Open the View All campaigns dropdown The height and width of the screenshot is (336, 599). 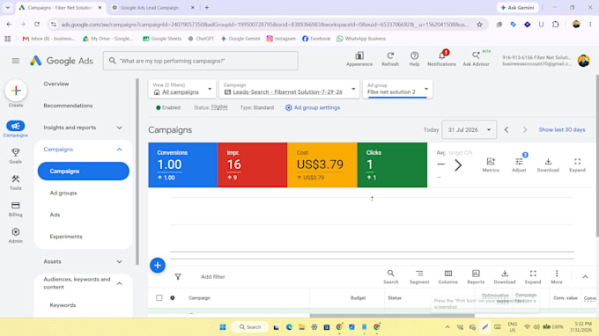(182, 89)
